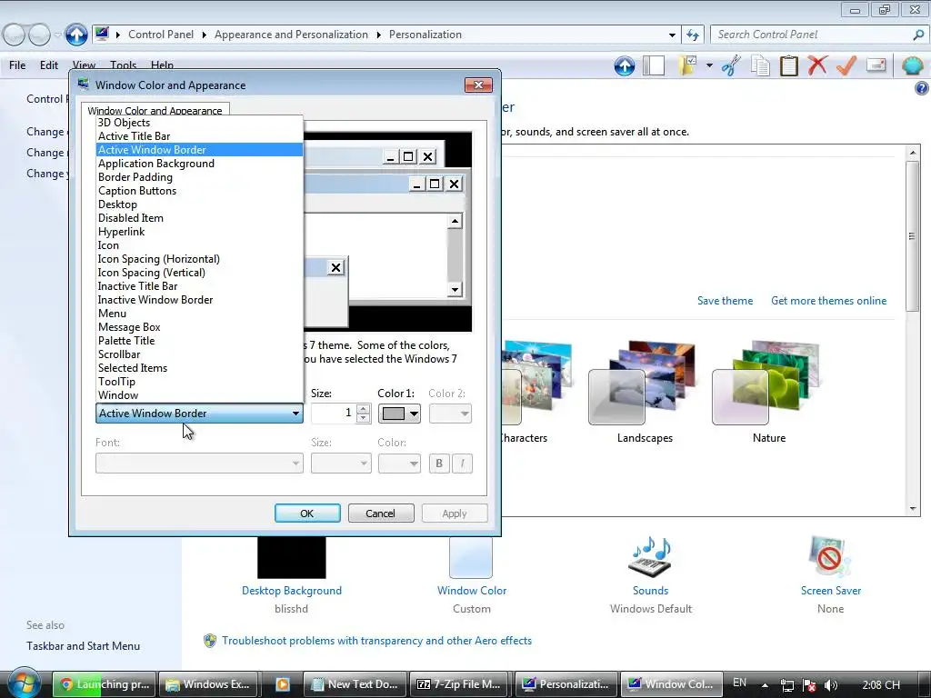Select Border Padding in list
This screenshot has height=698, width=931.
pyautogui.click(x=199, y=177)
